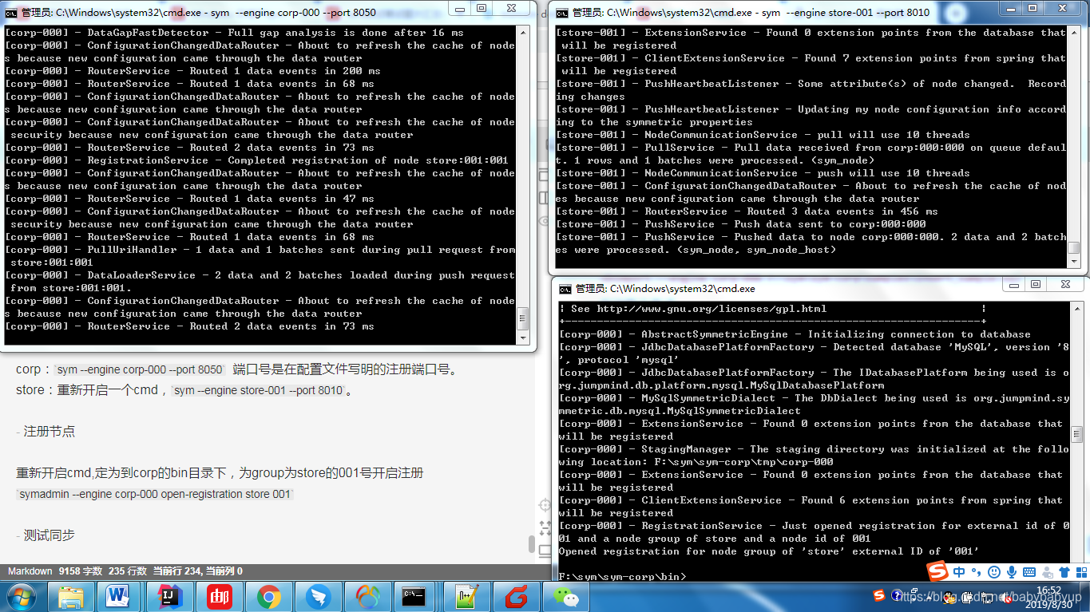Click up arrow of corp-000 window scrollbar
Screen dimensions: 1090x612
coord(522,33)
